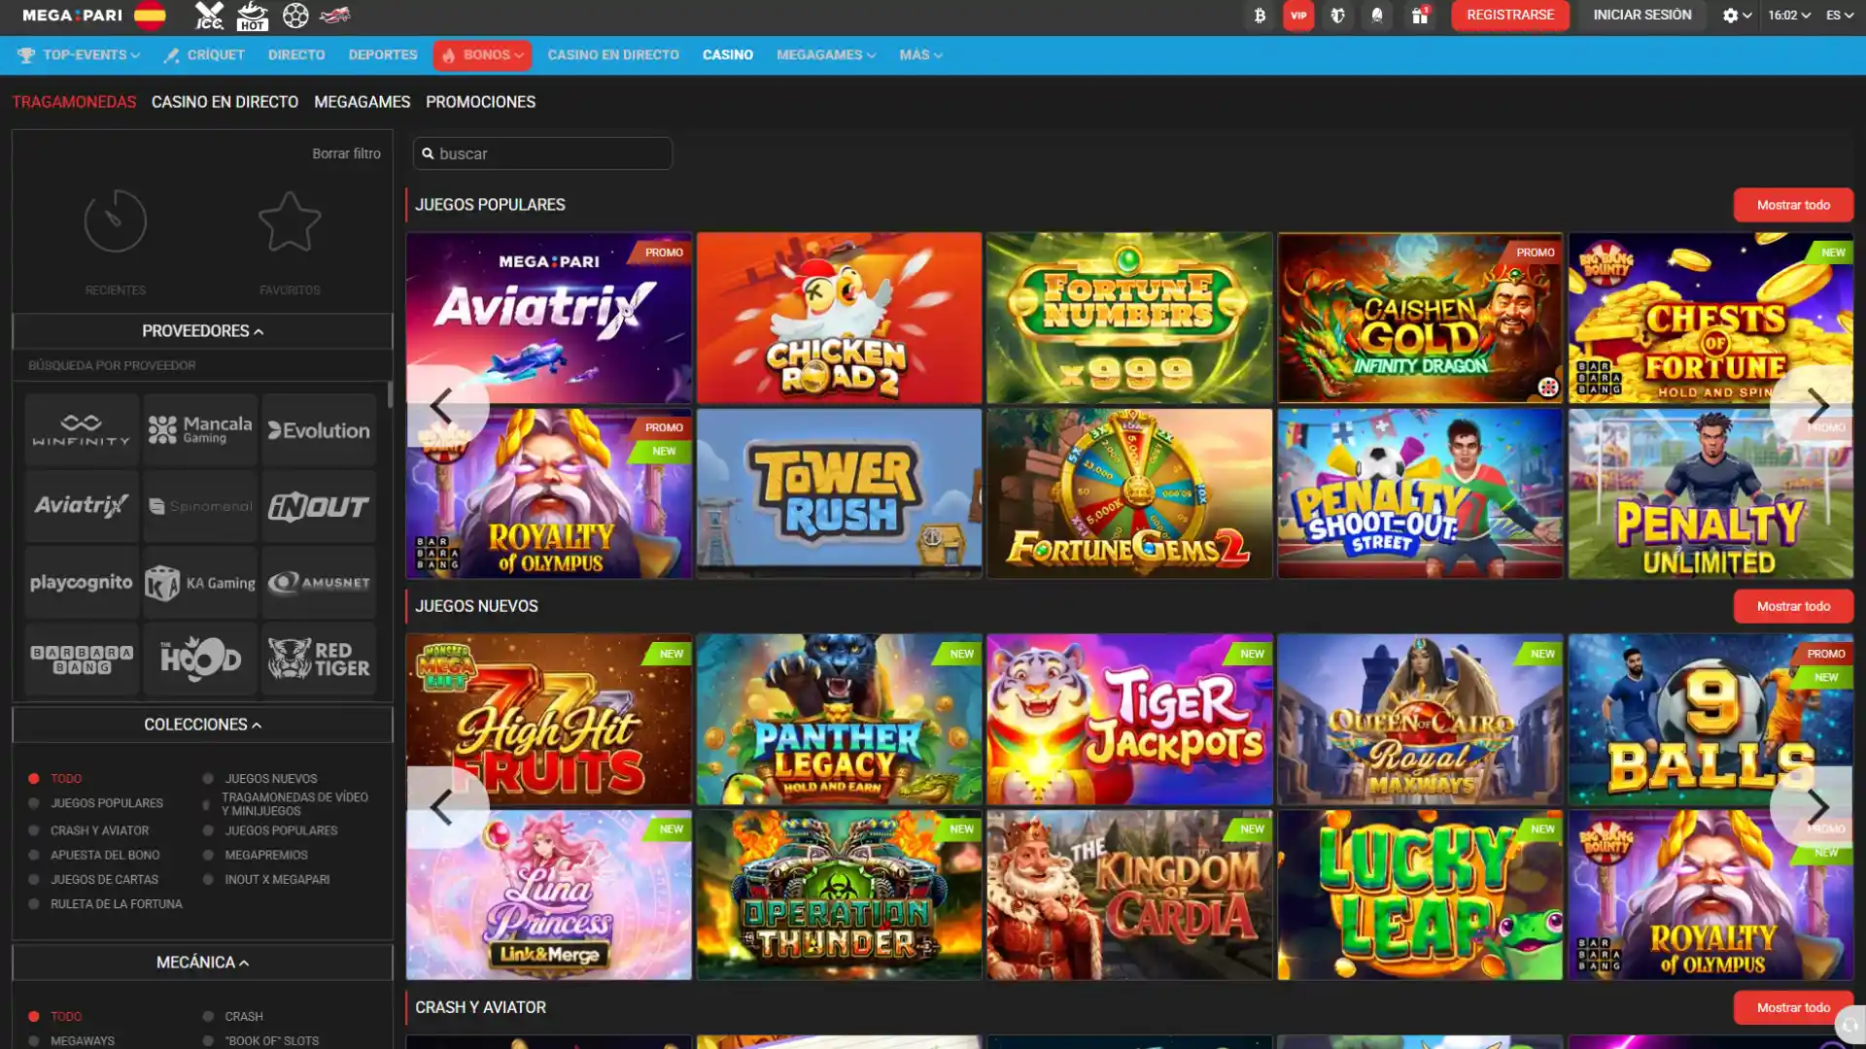
Task: Open the VIP badge icon
Action: tap(1298, 16)
